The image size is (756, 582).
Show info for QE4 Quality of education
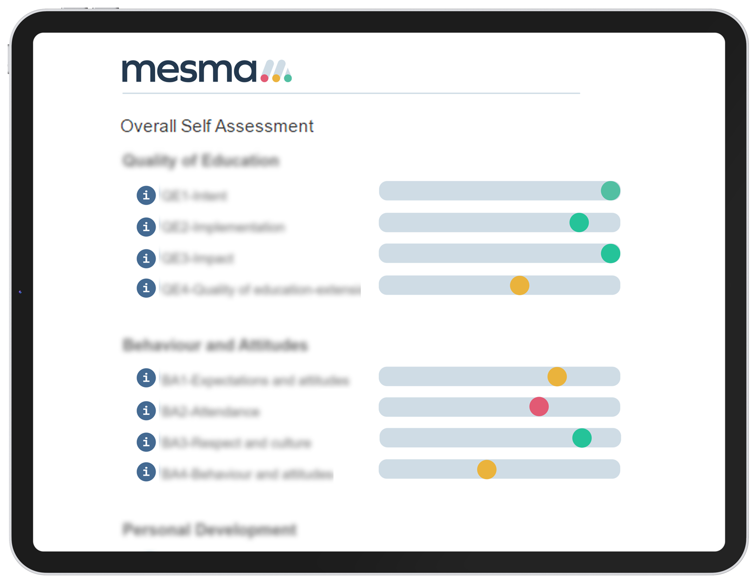tap(146, 288)
